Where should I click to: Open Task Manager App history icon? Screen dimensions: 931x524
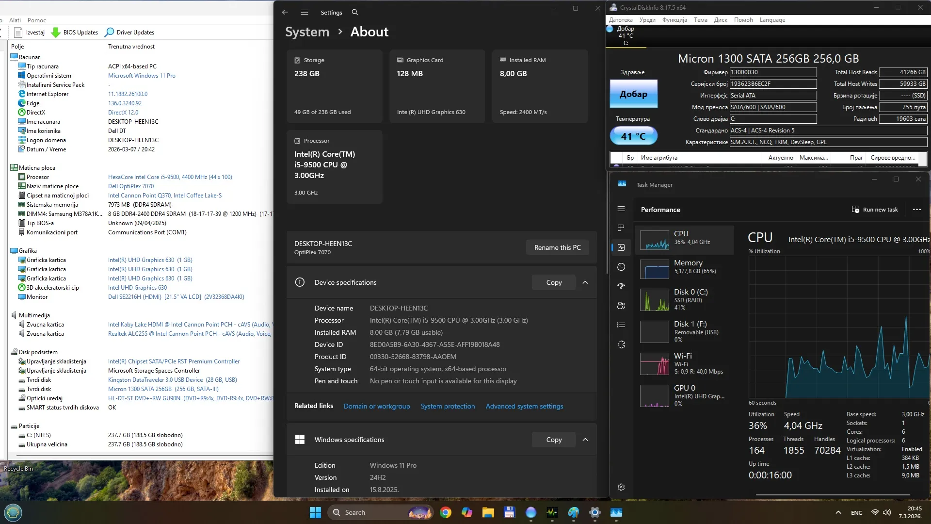pyautogui.click(x=621, y=267)
